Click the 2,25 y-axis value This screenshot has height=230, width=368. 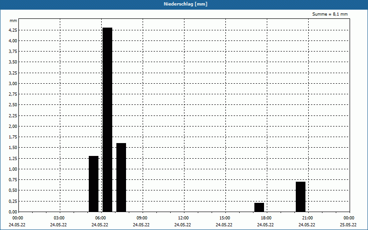[x=13, y=116]
